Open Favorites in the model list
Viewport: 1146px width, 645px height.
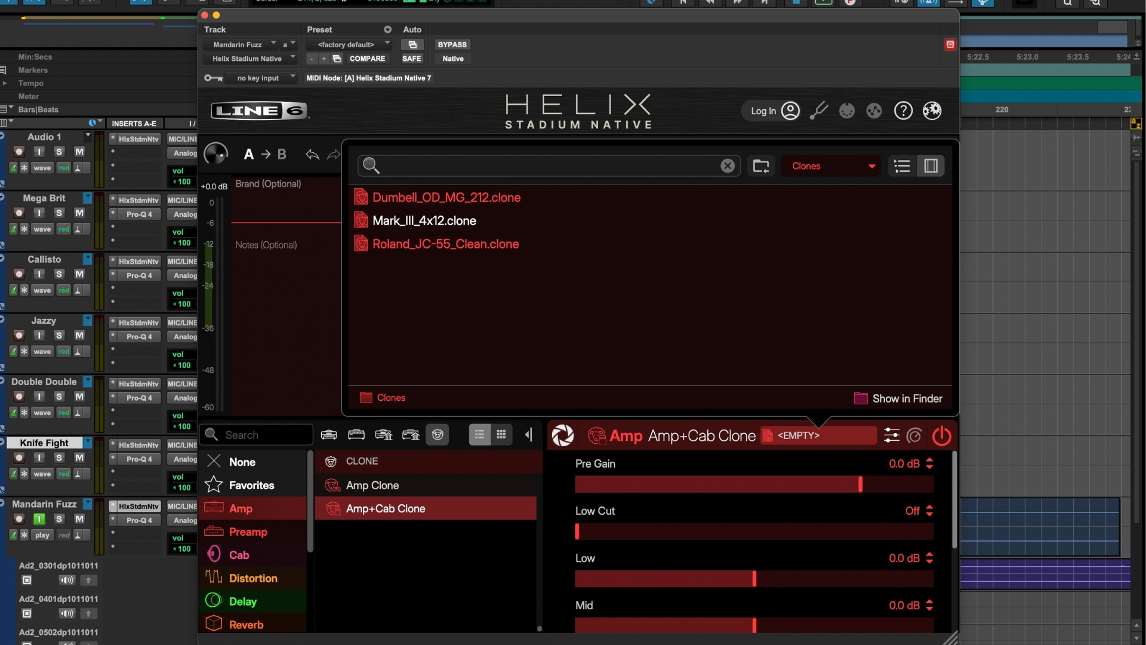(x=252, y=485)
